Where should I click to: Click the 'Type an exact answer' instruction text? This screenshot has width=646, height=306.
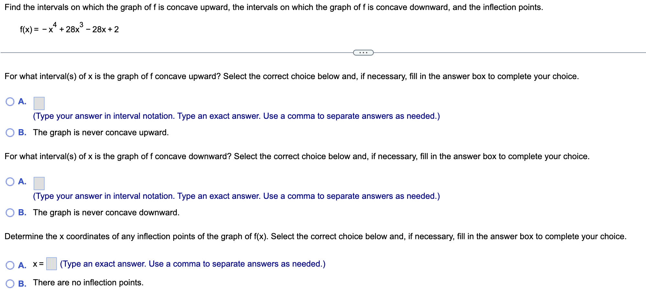(x=192, y=264)
